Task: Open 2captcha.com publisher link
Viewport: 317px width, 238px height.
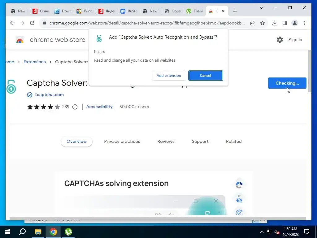Action: [x=49, y=95]
